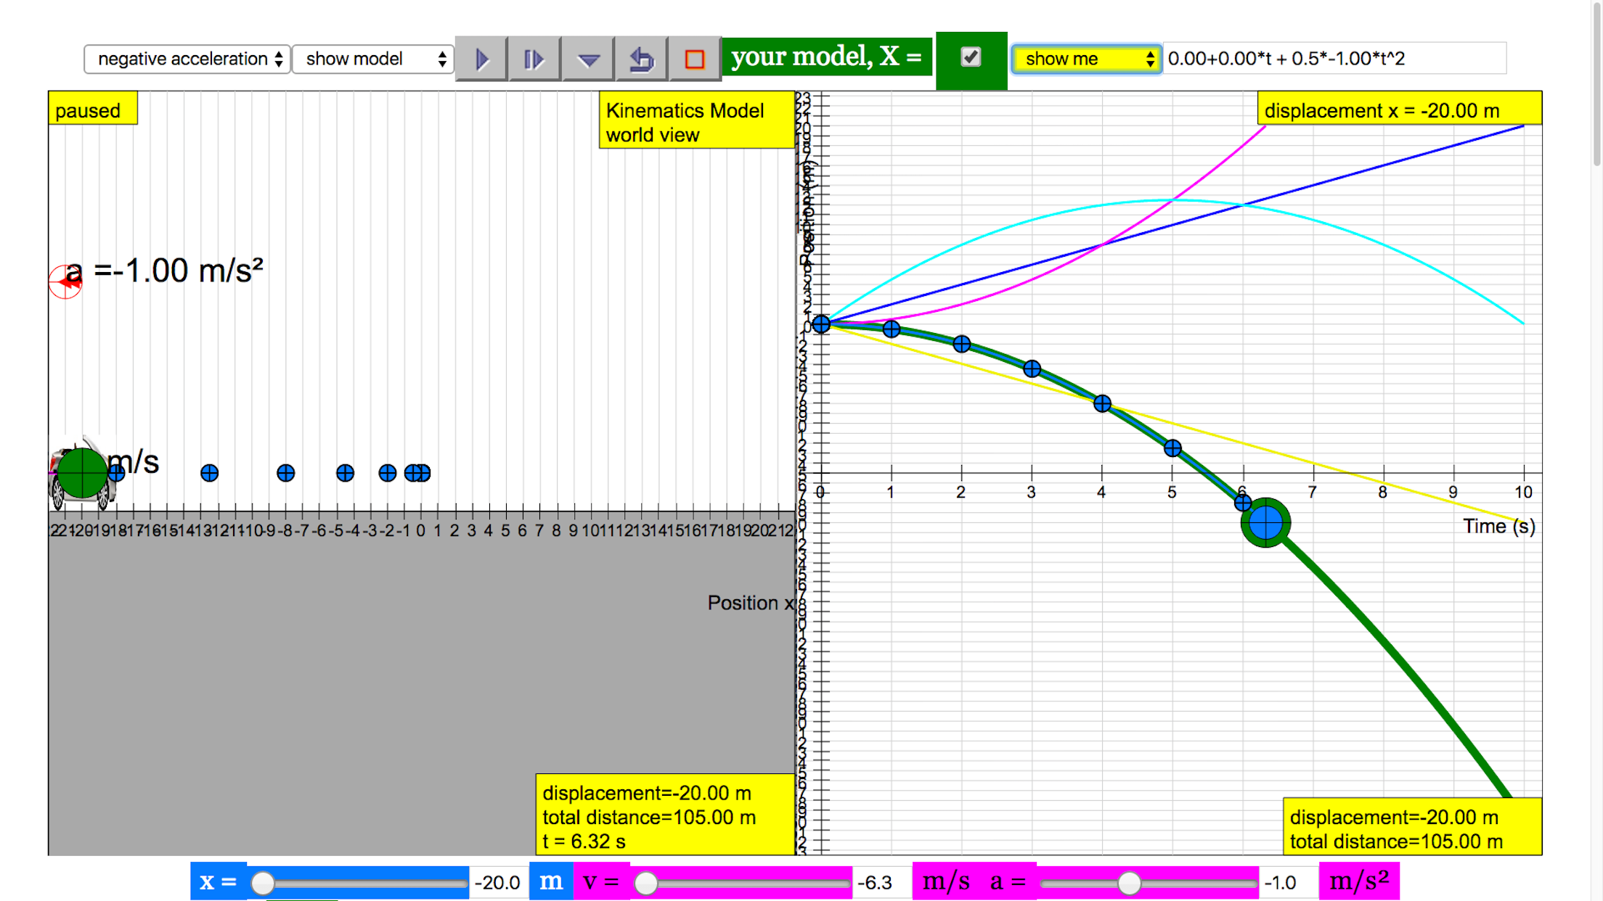Click the velocity v slider handle
The height and width of the screenshot is (901, 1603).
pos(645,883)
